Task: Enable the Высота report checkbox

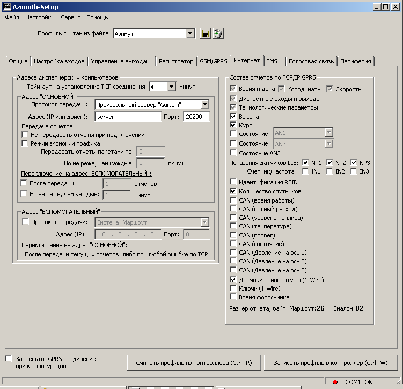Action: tap(233, 116)
